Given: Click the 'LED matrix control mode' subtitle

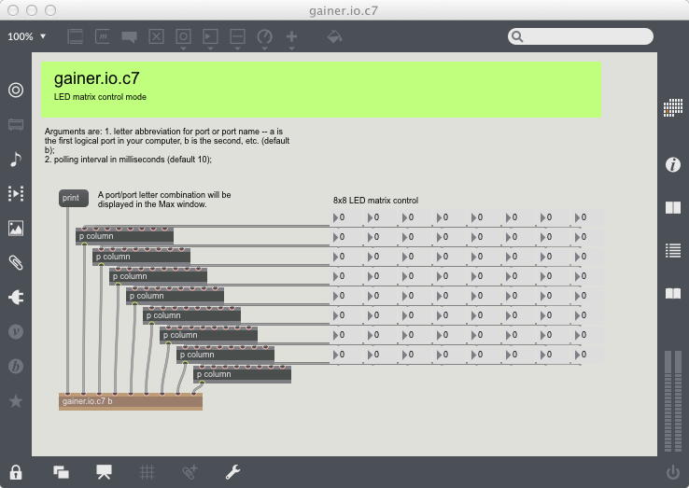Looking at the screenshot, I should point(100,97).
